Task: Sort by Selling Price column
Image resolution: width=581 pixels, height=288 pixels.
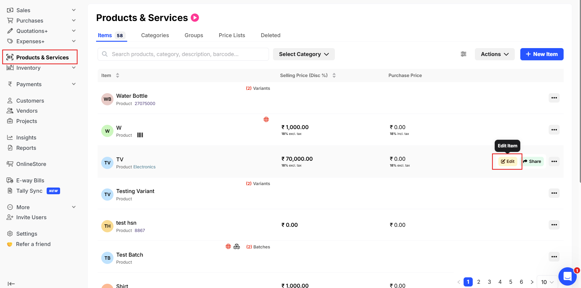Action: tap(334, 76)
